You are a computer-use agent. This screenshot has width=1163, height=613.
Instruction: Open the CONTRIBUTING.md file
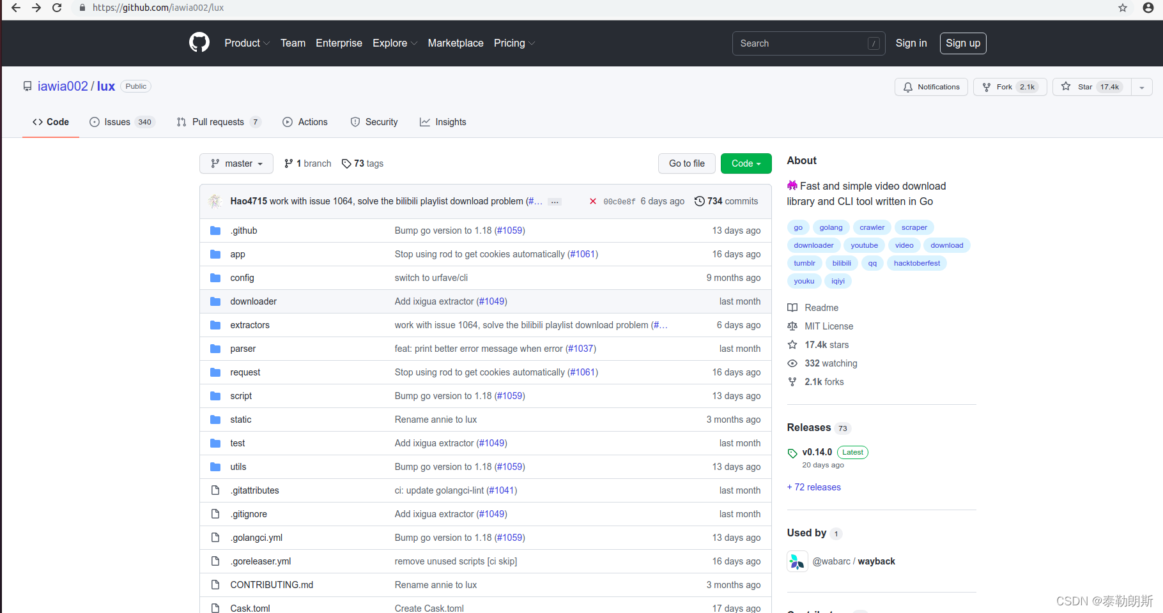tap(272, 585)
